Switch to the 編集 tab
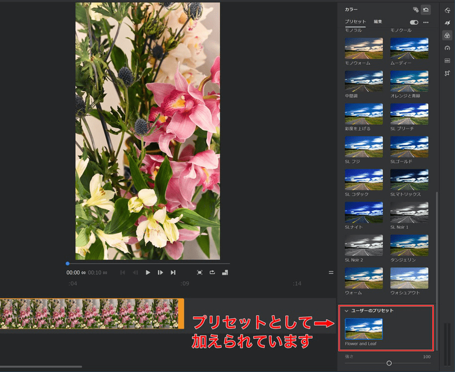 point(378,22)
